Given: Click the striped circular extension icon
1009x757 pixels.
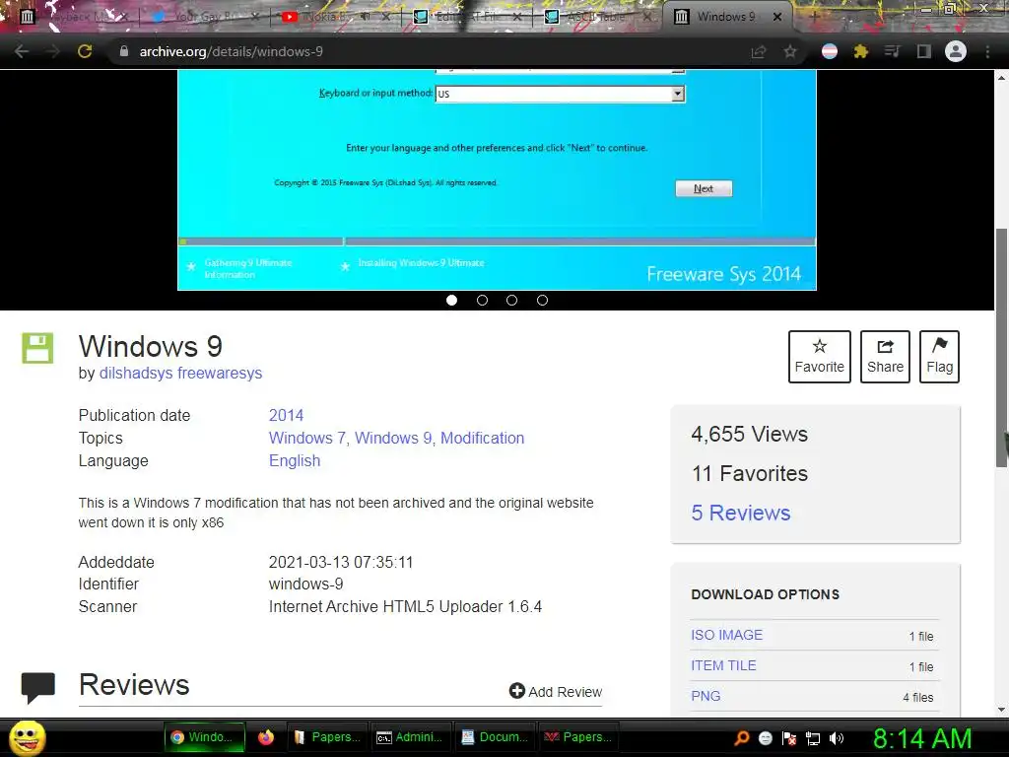Looking at the screenshot, I should point(830,51).
